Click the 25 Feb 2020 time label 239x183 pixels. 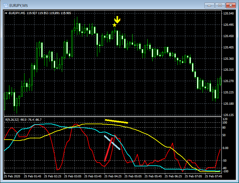(12, 176)
